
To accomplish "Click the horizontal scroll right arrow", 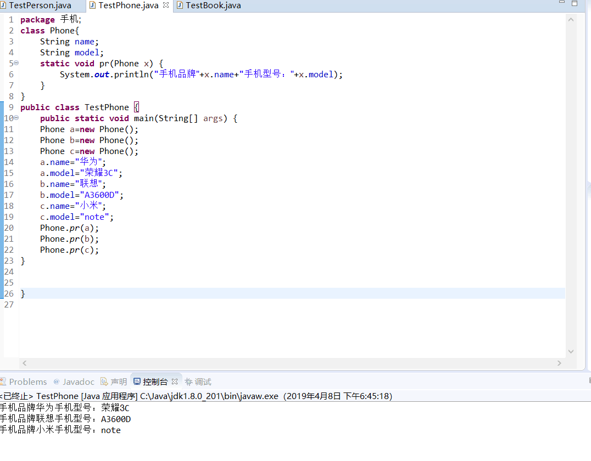I will click(x=559, y=363).
